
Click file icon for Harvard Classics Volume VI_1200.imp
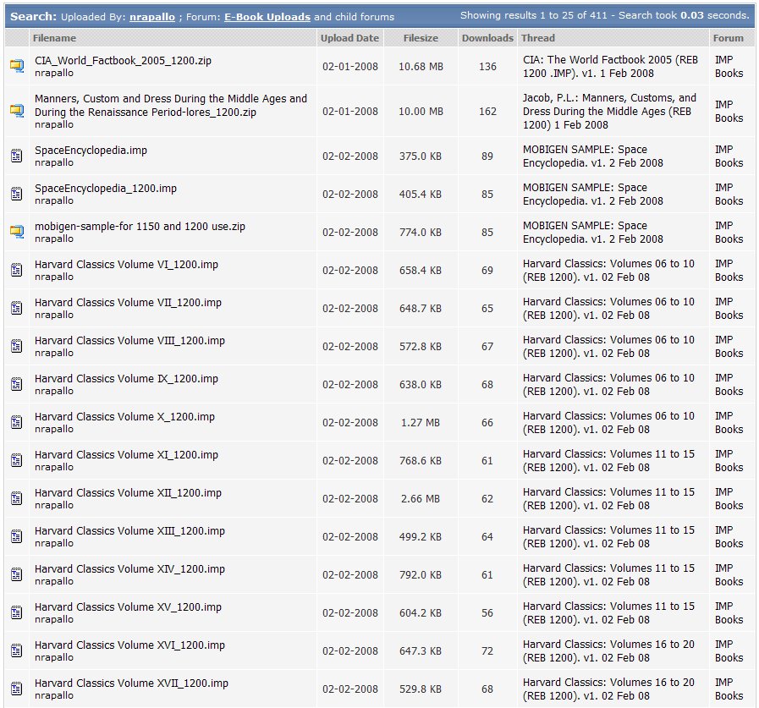[x=16, y=270]
